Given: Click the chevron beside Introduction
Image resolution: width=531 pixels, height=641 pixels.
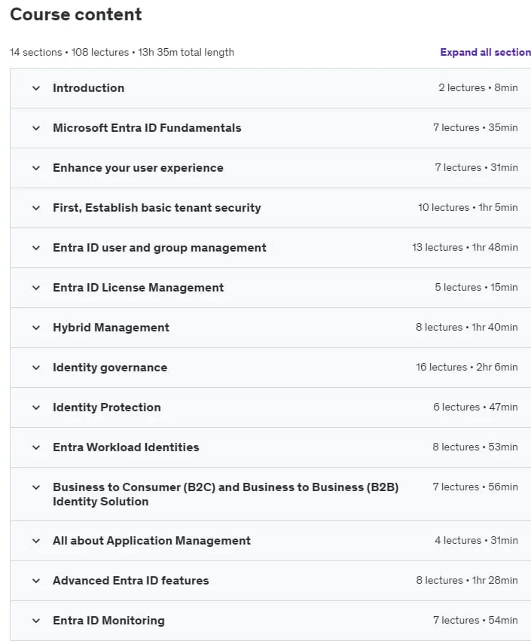Looking at the screenshot, I should pos(36,88).
